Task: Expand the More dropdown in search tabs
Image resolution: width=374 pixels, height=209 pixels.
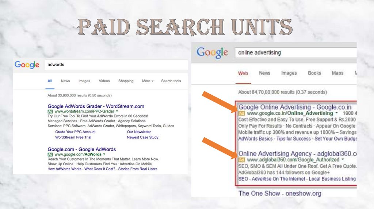Action: (148, 81)
